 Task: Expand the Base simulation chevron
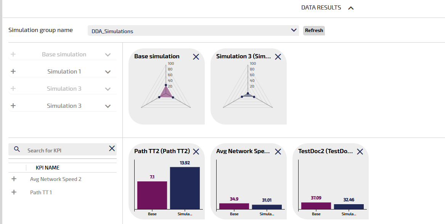[x=108, y=55]
